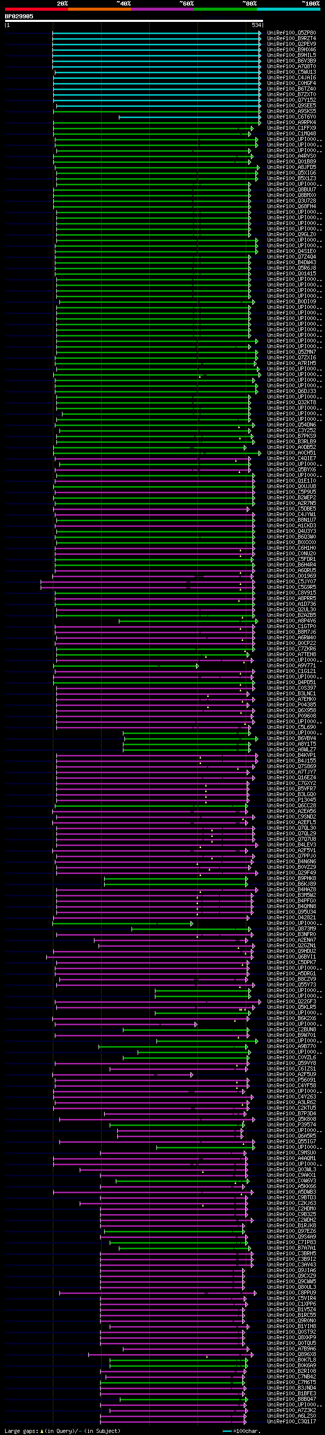Select the UniRef100_B4KVP1 label
The image size is (325, 1435).
click(x=291, y=755)
